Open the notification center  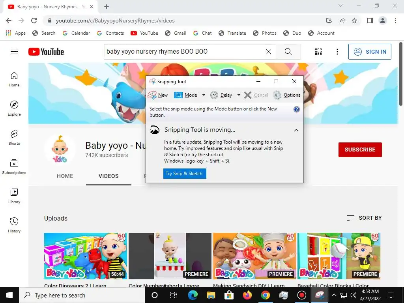pos(391,295)
